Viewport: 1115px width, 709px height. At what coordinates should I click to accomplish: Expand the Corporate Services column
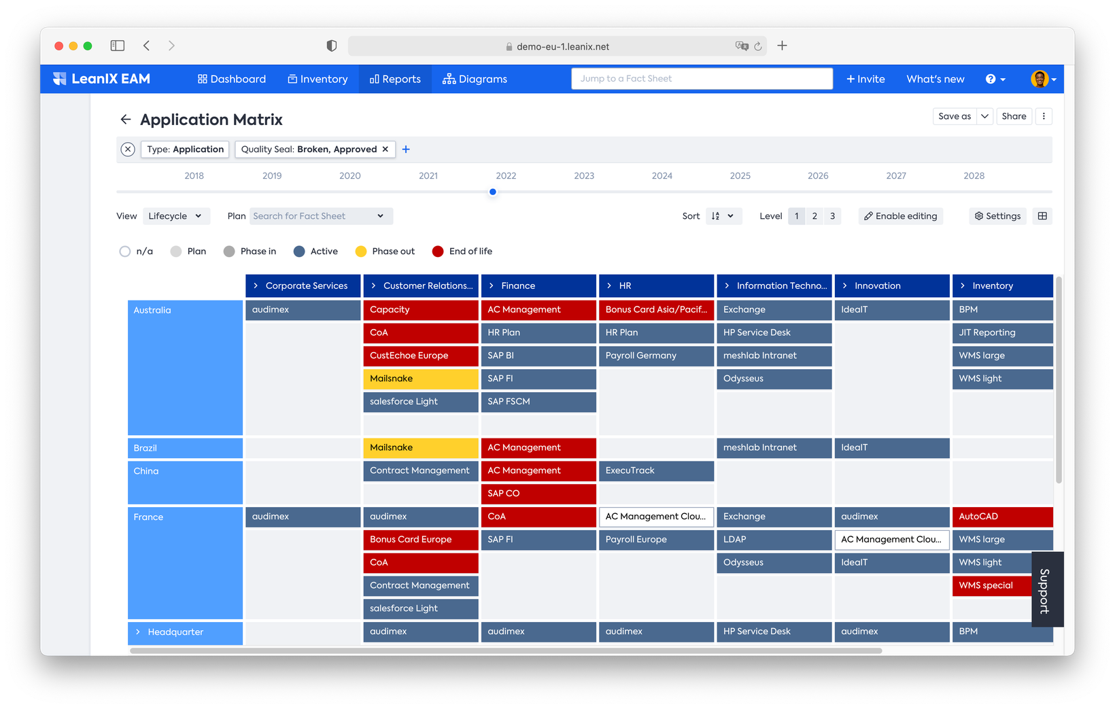[256, 286]
